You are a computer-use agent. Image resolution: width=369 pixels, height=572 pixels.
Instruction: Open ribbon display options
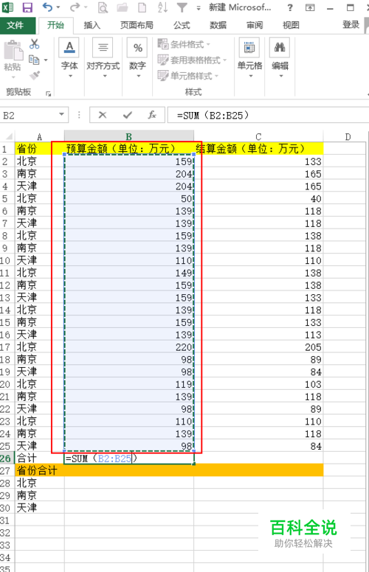pos(310,7)
